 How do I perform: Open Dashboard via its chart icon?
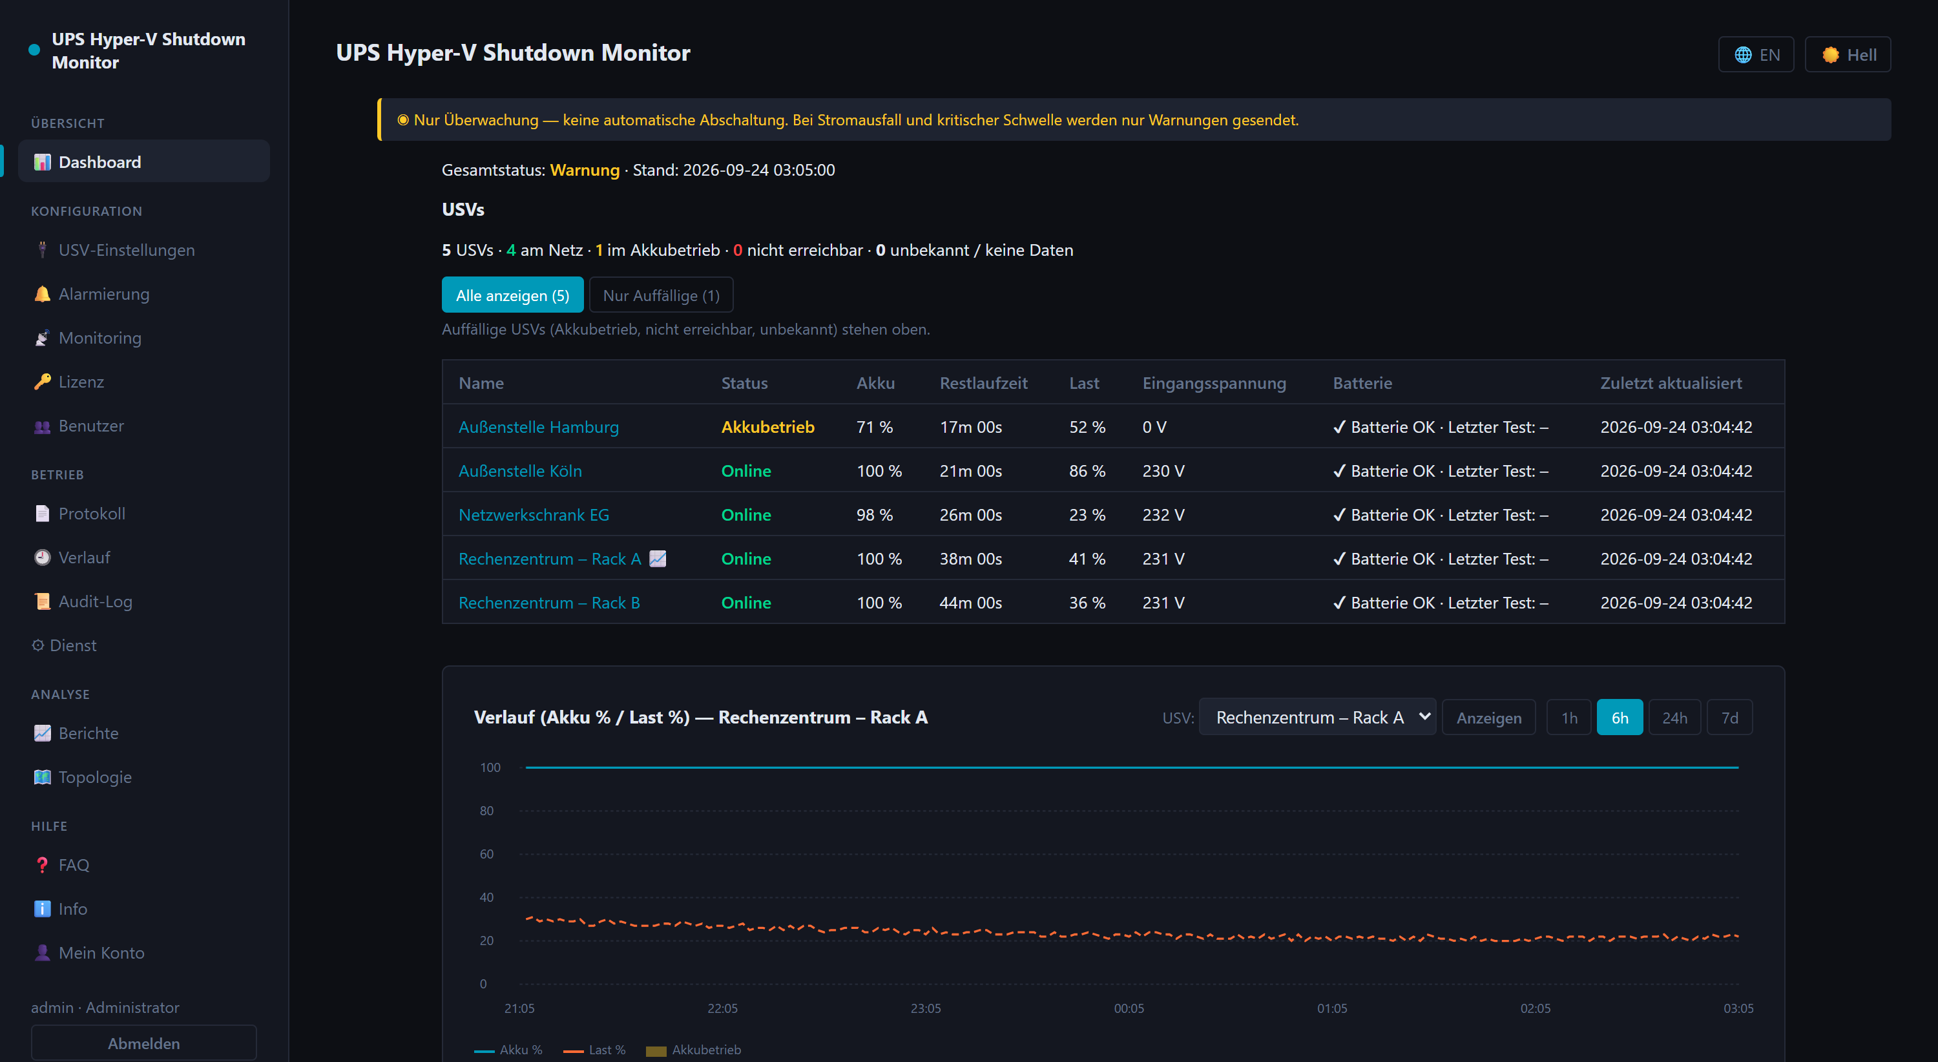pyautogui.click(x=42, y=161)
